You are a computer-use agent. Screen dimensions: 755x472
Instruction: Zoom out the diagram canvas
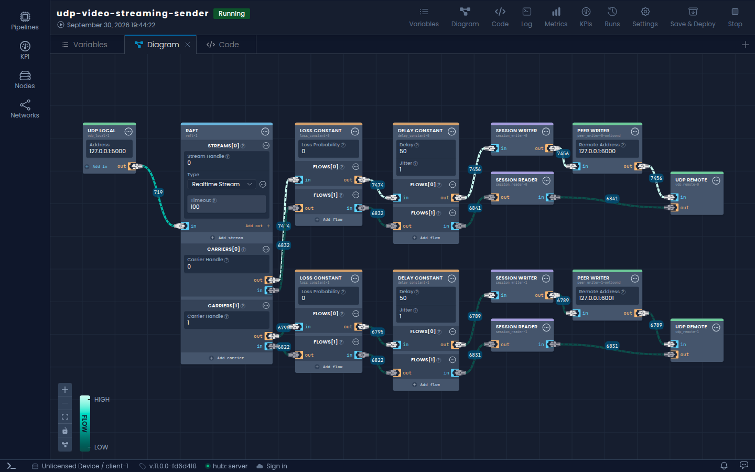(x=65, y=403)
